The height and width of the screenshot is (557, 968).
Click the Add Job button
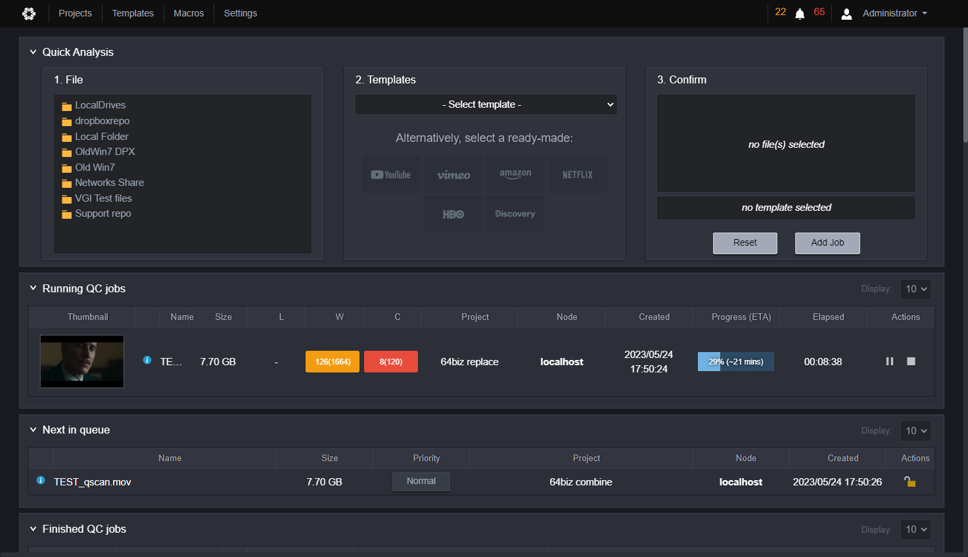(827, 243)
